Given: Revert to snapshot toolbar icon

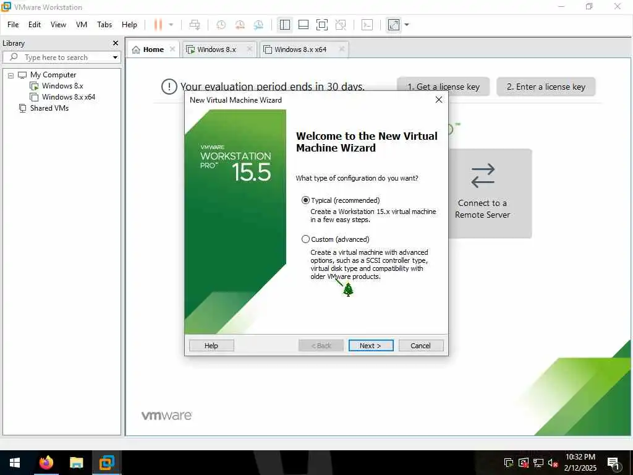Looking at the screenshot, I should [240, 25].
